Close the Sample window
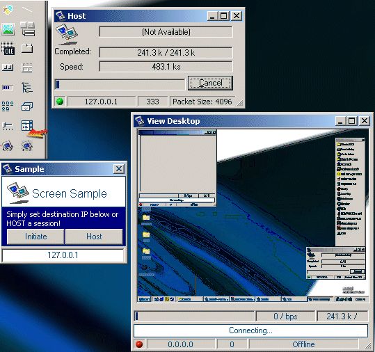The width and height of the screenshot is (375, 352). tap(119, 169)
